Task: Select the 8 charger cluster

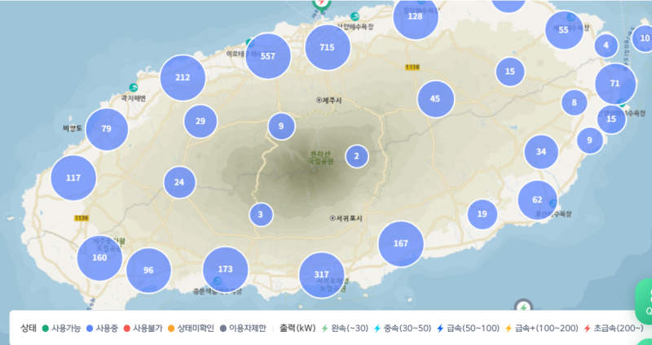Action: 575,103
